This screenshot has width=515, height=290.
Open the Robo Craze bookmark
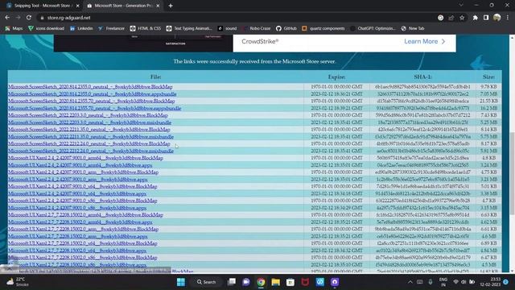tap(256, 28)
